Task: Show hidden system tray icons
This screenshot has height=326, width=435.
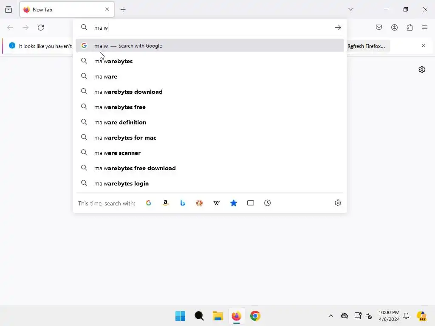Action: [331, 316]
